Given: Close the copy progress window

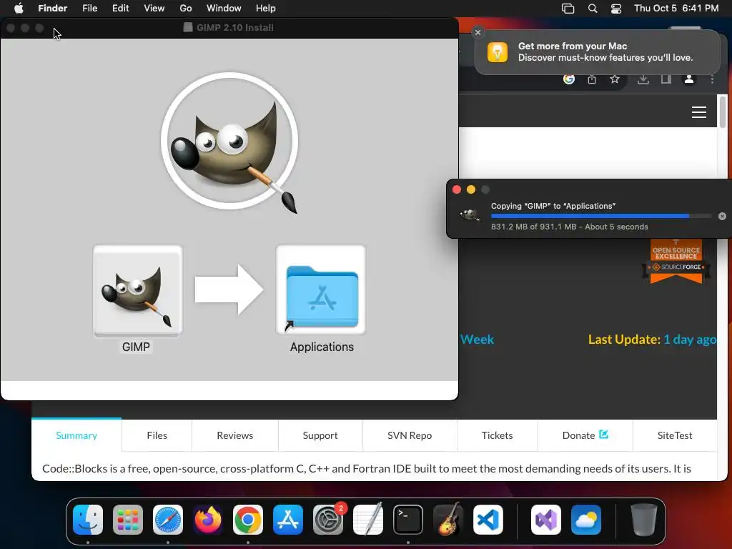Looking at the screenshot, I should (x=457, y=189).
